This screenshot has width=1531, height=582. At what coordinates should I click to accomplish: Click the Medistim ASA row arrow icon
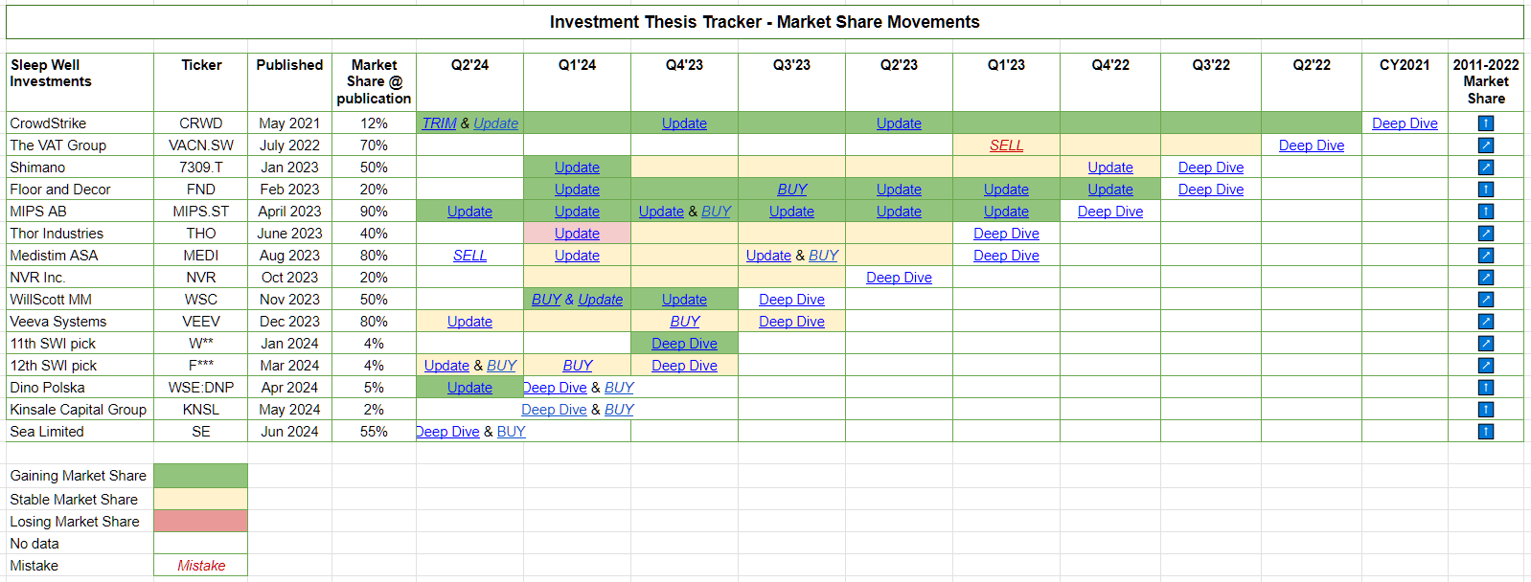click(1485, 256)
